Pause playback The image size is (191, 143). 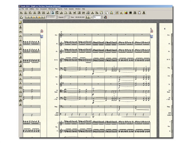click(36, 17)
